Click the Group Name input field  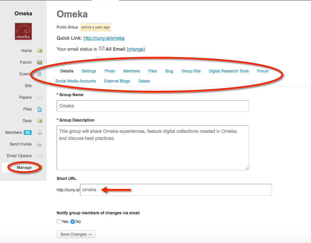click(153, 106)
